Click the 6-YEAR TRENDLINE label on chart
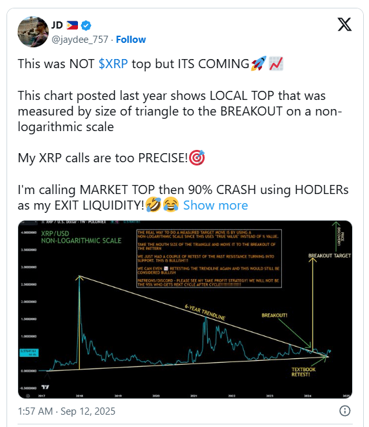Image resolution: width=369 pixels, height=427 pixels. 205,312
